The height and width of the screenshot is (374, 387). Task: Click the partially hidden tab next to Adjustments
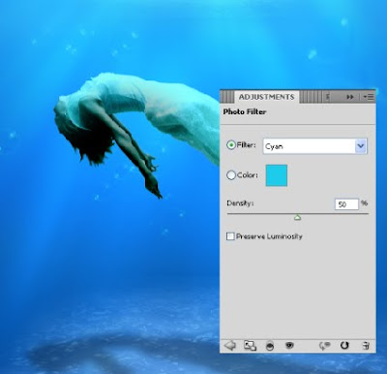point(328,97)
